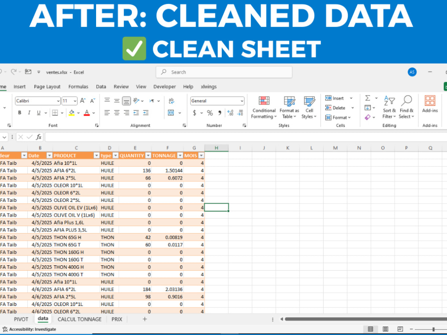Open Sort & Filter menu

(389, 107)
